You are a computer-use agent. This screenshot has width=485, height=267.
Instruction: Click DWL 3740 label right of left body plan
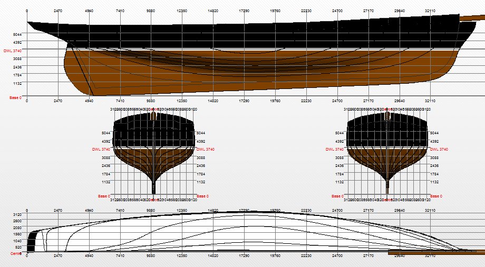tap(205, 150)
